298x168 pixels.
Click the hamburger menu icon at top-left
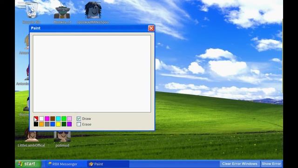click(x=21, y=5)
